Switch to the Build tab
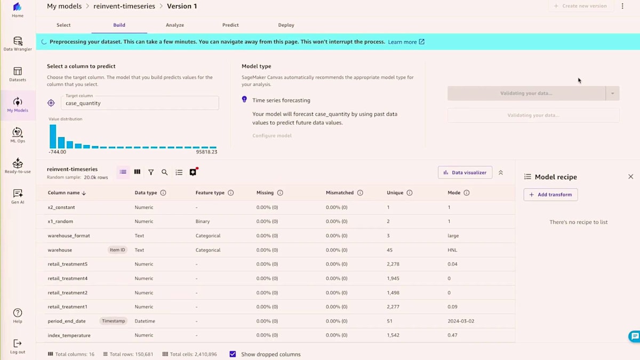The image size is (640, 360). click(119, 25)
